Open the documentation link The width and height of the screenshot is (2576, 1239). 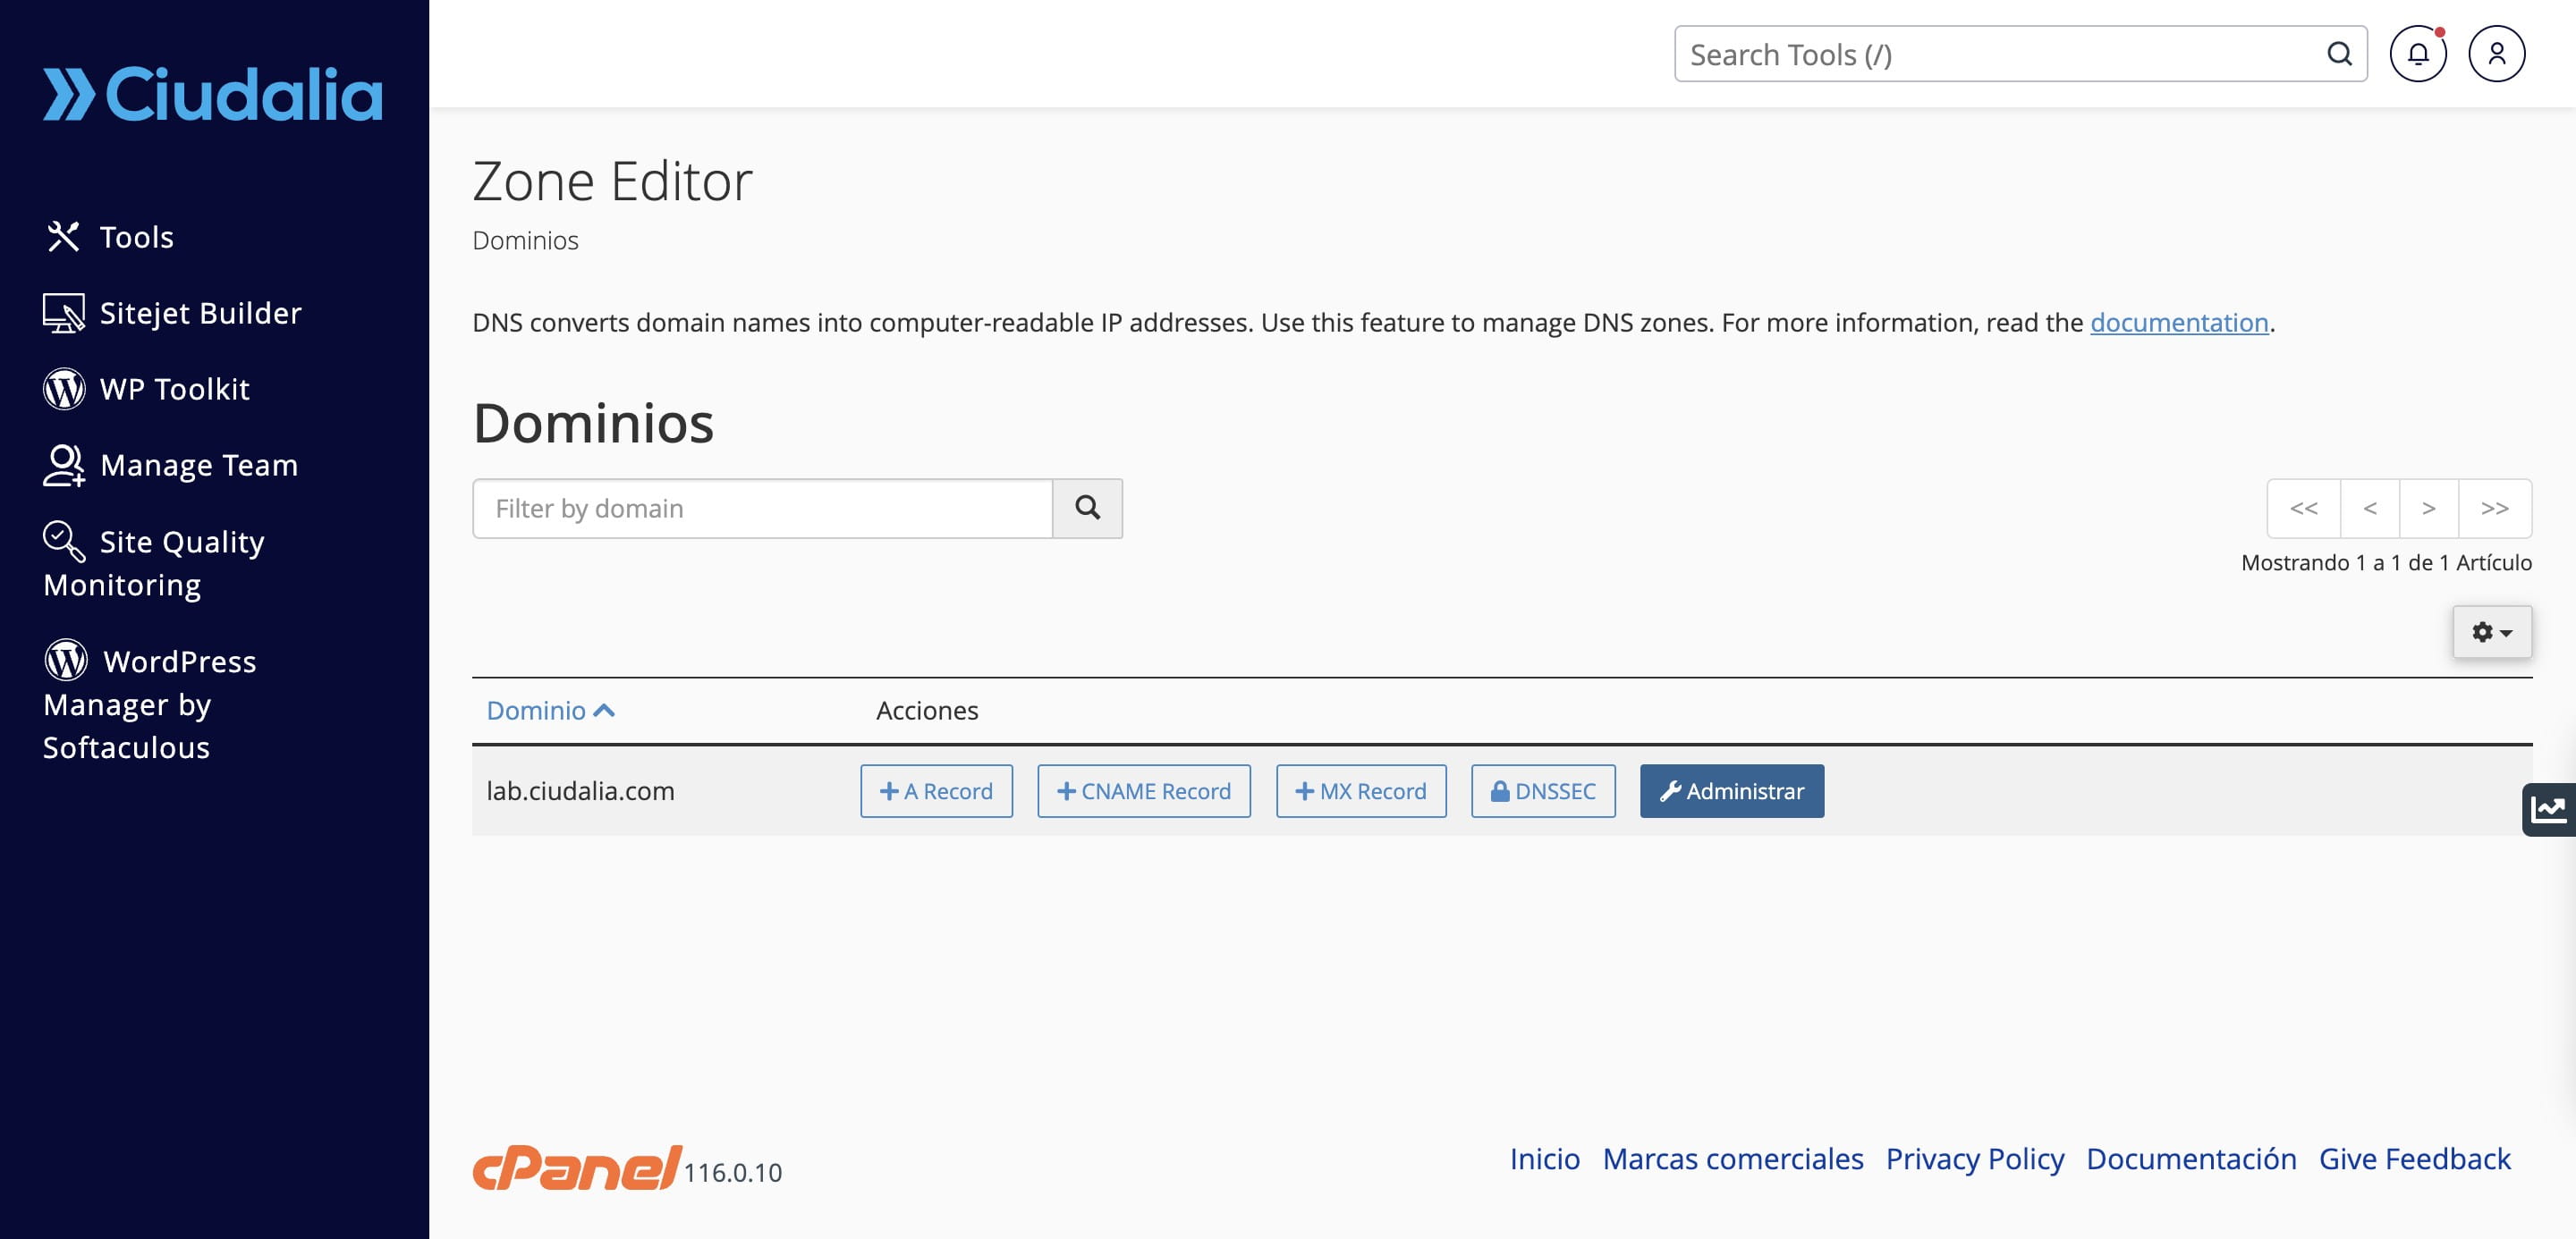[x=2180, y=322]
